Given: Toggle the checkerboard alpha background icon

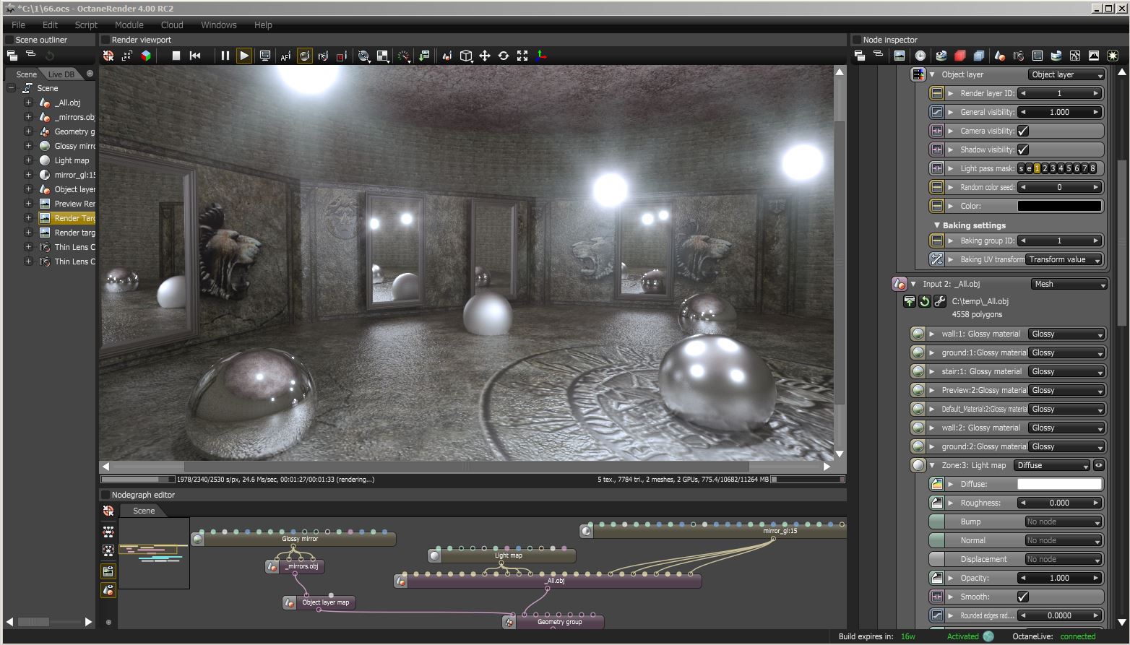Looking at the screenshot, I should pyautogui.click(x=383, y=56).
